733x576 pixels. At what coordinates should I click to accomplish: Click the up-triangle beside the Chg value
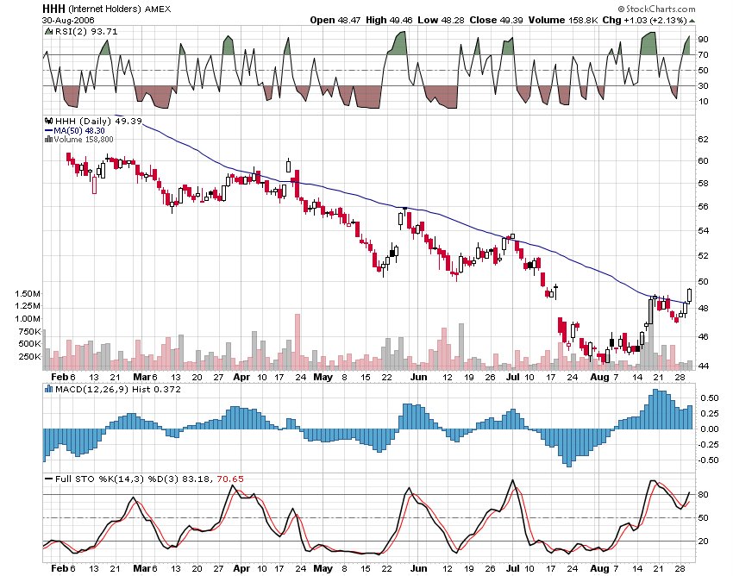(692, 21)
